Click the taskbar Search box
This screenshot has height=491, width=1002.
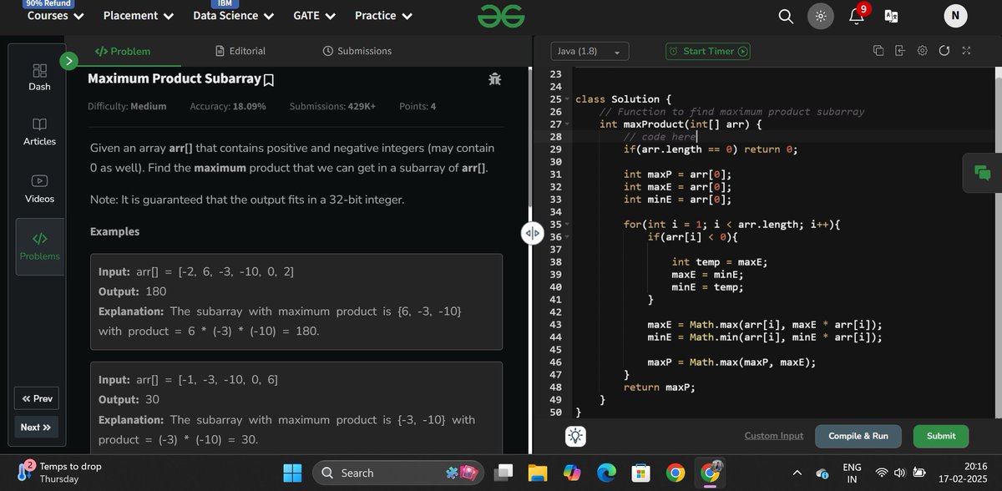click(x=397, y=473)
